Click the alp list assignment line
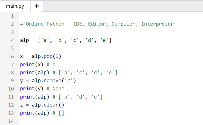The width and height of the screenshot is (203, 125). tap(66, 40)
